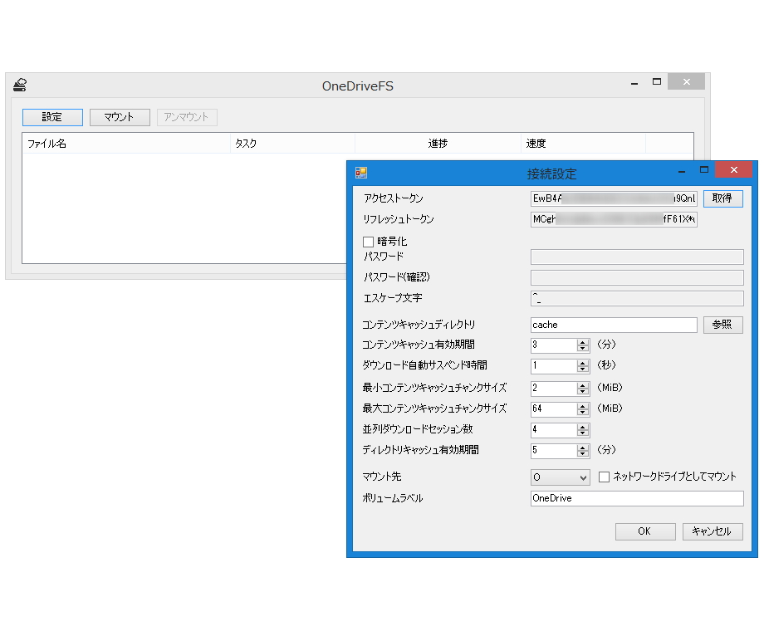Viewport: 764px width, 631px height.
Task: Open the マウント先 drive letter dropdown
Action: click(x=560, y=477)
